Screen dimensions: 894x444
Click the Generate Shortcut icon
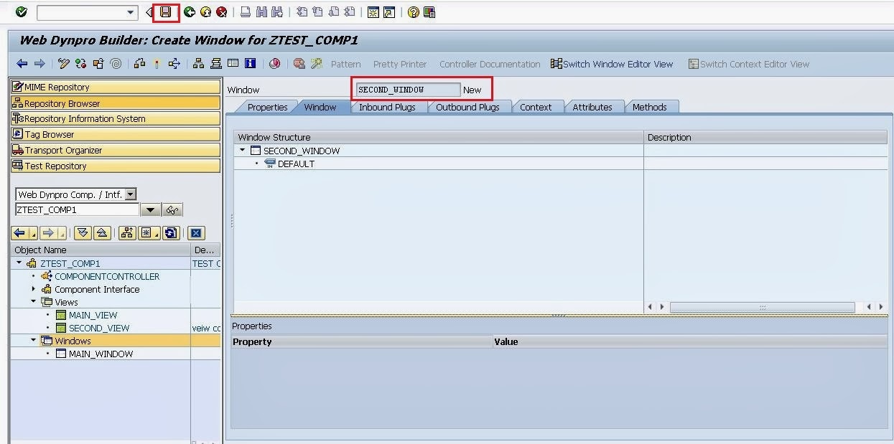point(389,12)
